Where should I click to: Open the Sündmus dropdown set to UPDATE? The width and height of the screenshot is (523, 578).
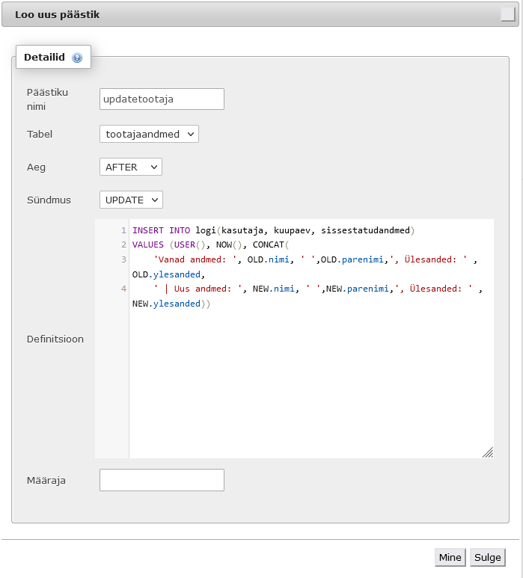pos(131,200)
